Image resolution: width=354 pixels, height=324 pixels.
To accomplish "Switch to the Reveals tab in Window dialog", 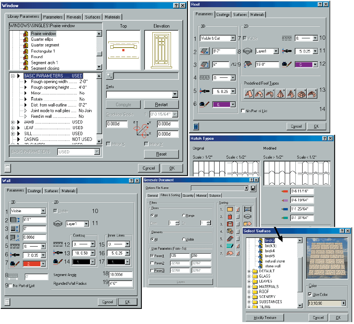I will click(x=74, y=17).
